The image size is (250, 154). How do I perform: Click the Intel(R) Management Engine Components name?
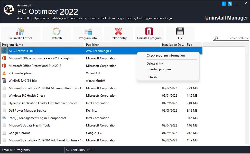click(x=37, y=118)
